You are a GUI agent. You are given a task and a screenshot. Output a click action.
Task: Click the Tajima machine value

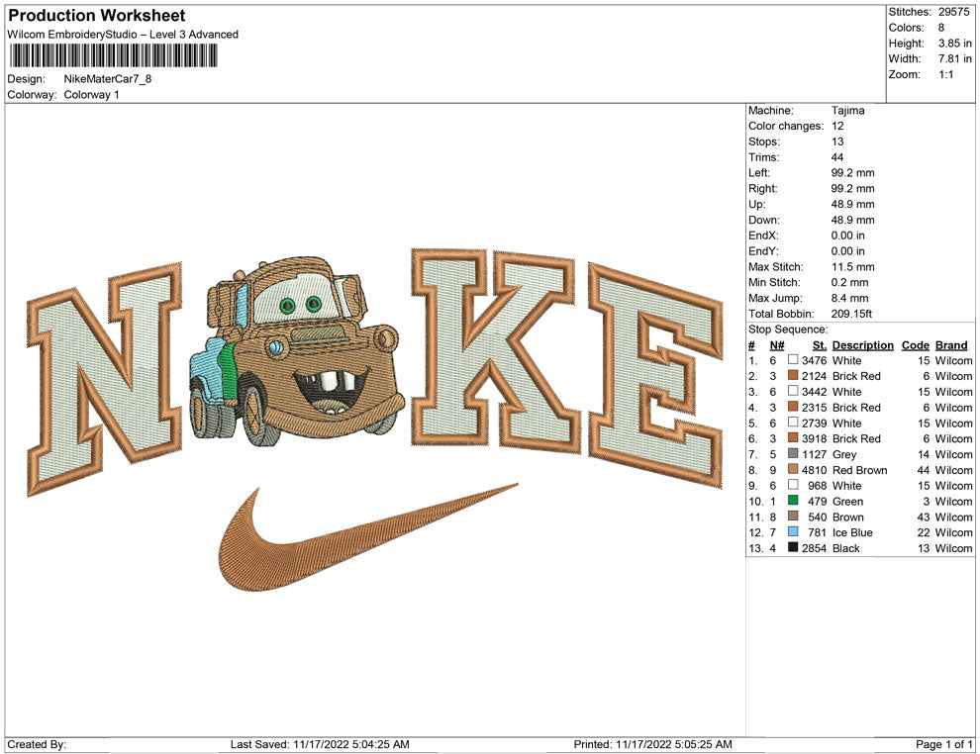[x=847, y=111]
